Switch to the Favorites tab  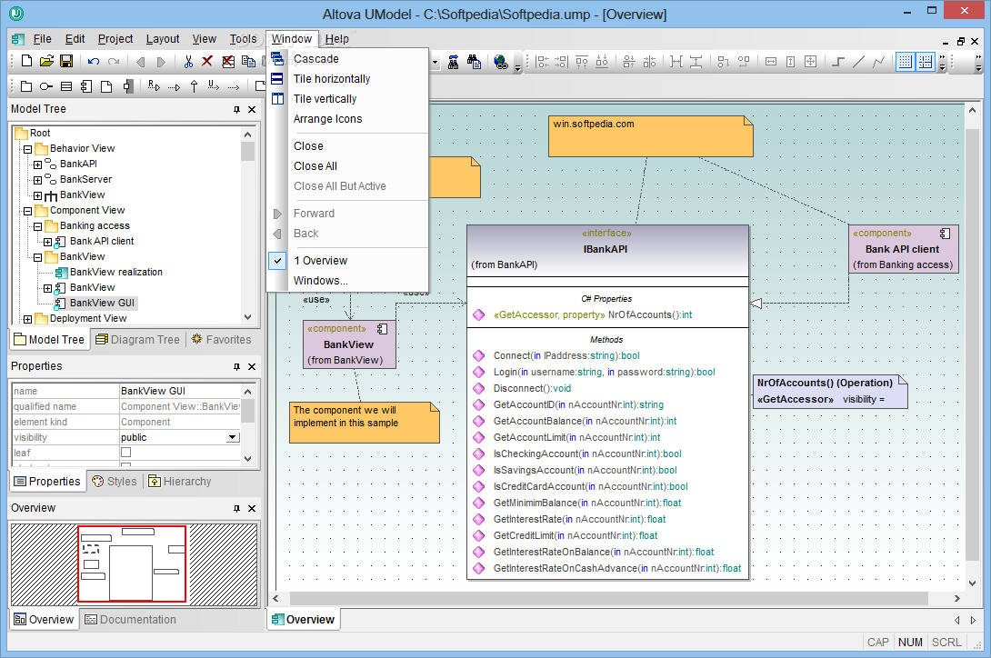point(221,339)
